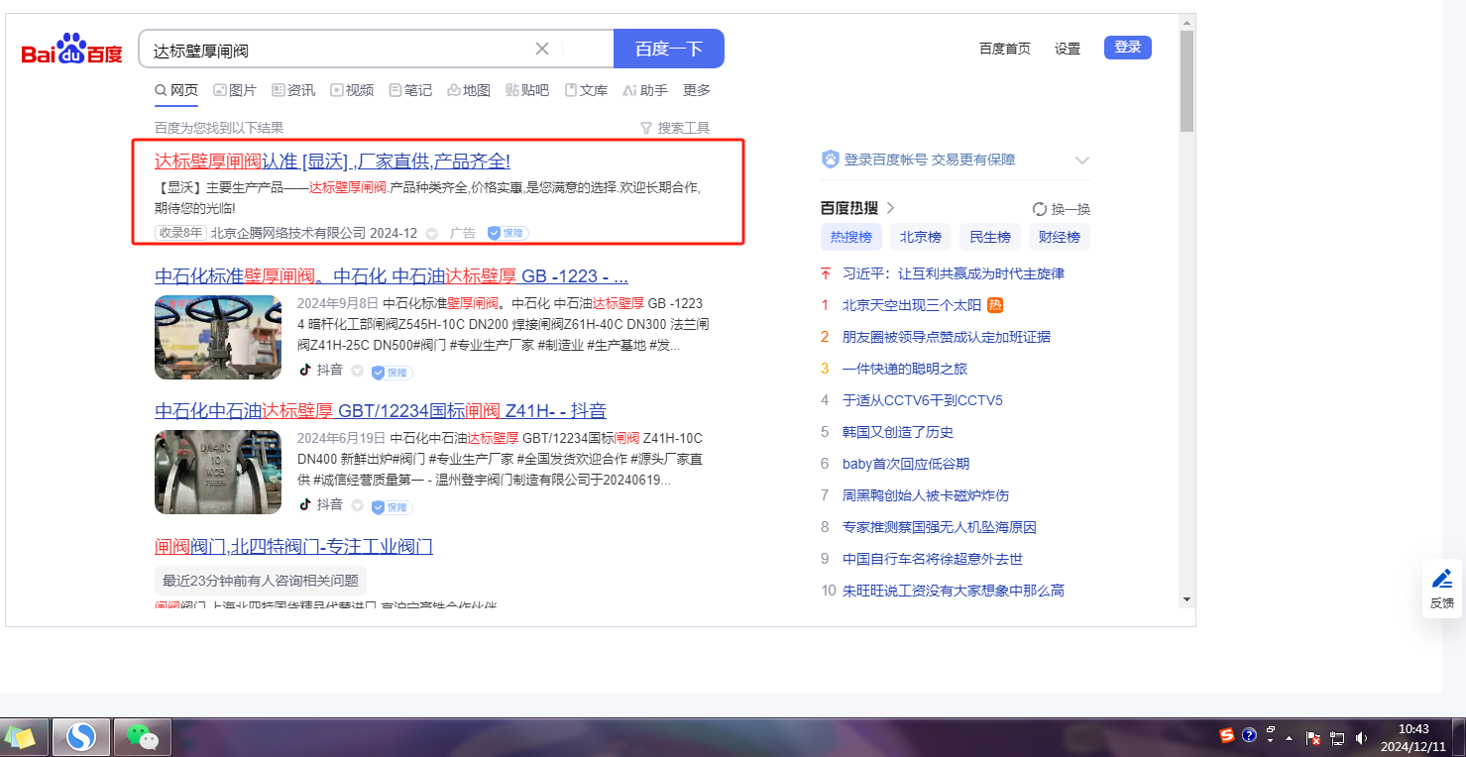Open the 视频 tab
The width and height of the screenshot is (1466, 757).
[352, 90]
